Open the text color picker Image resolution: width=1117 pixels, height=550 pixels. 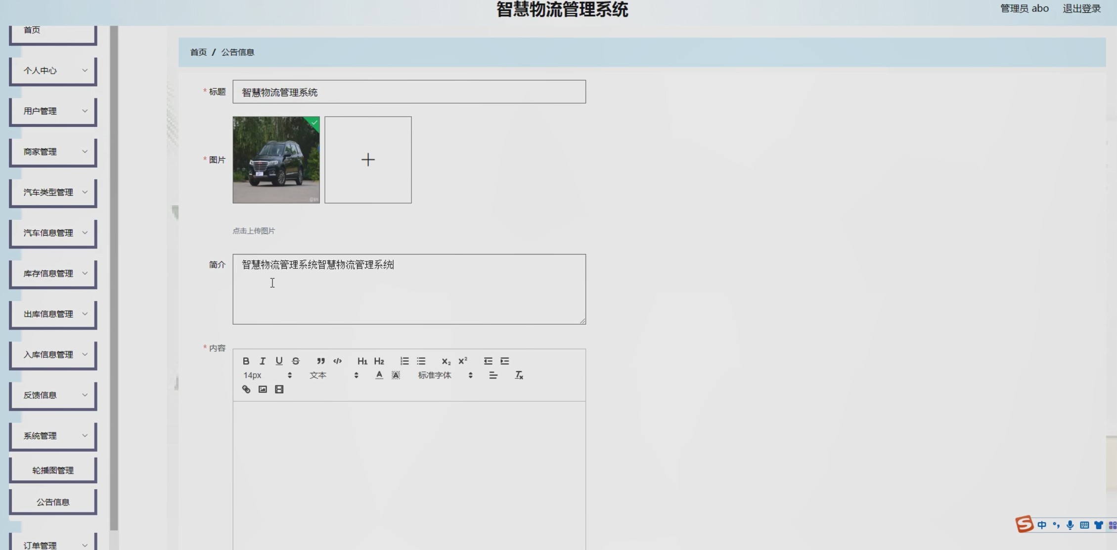[x=379, y=376]
